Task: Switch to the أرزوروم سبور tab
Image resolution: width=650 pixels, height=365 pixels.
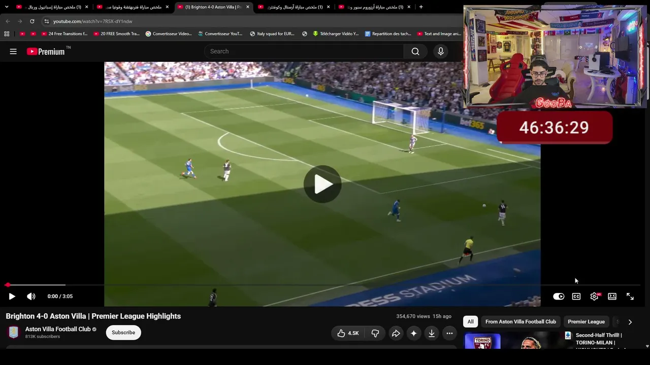Action: click(x=375, y=7)
